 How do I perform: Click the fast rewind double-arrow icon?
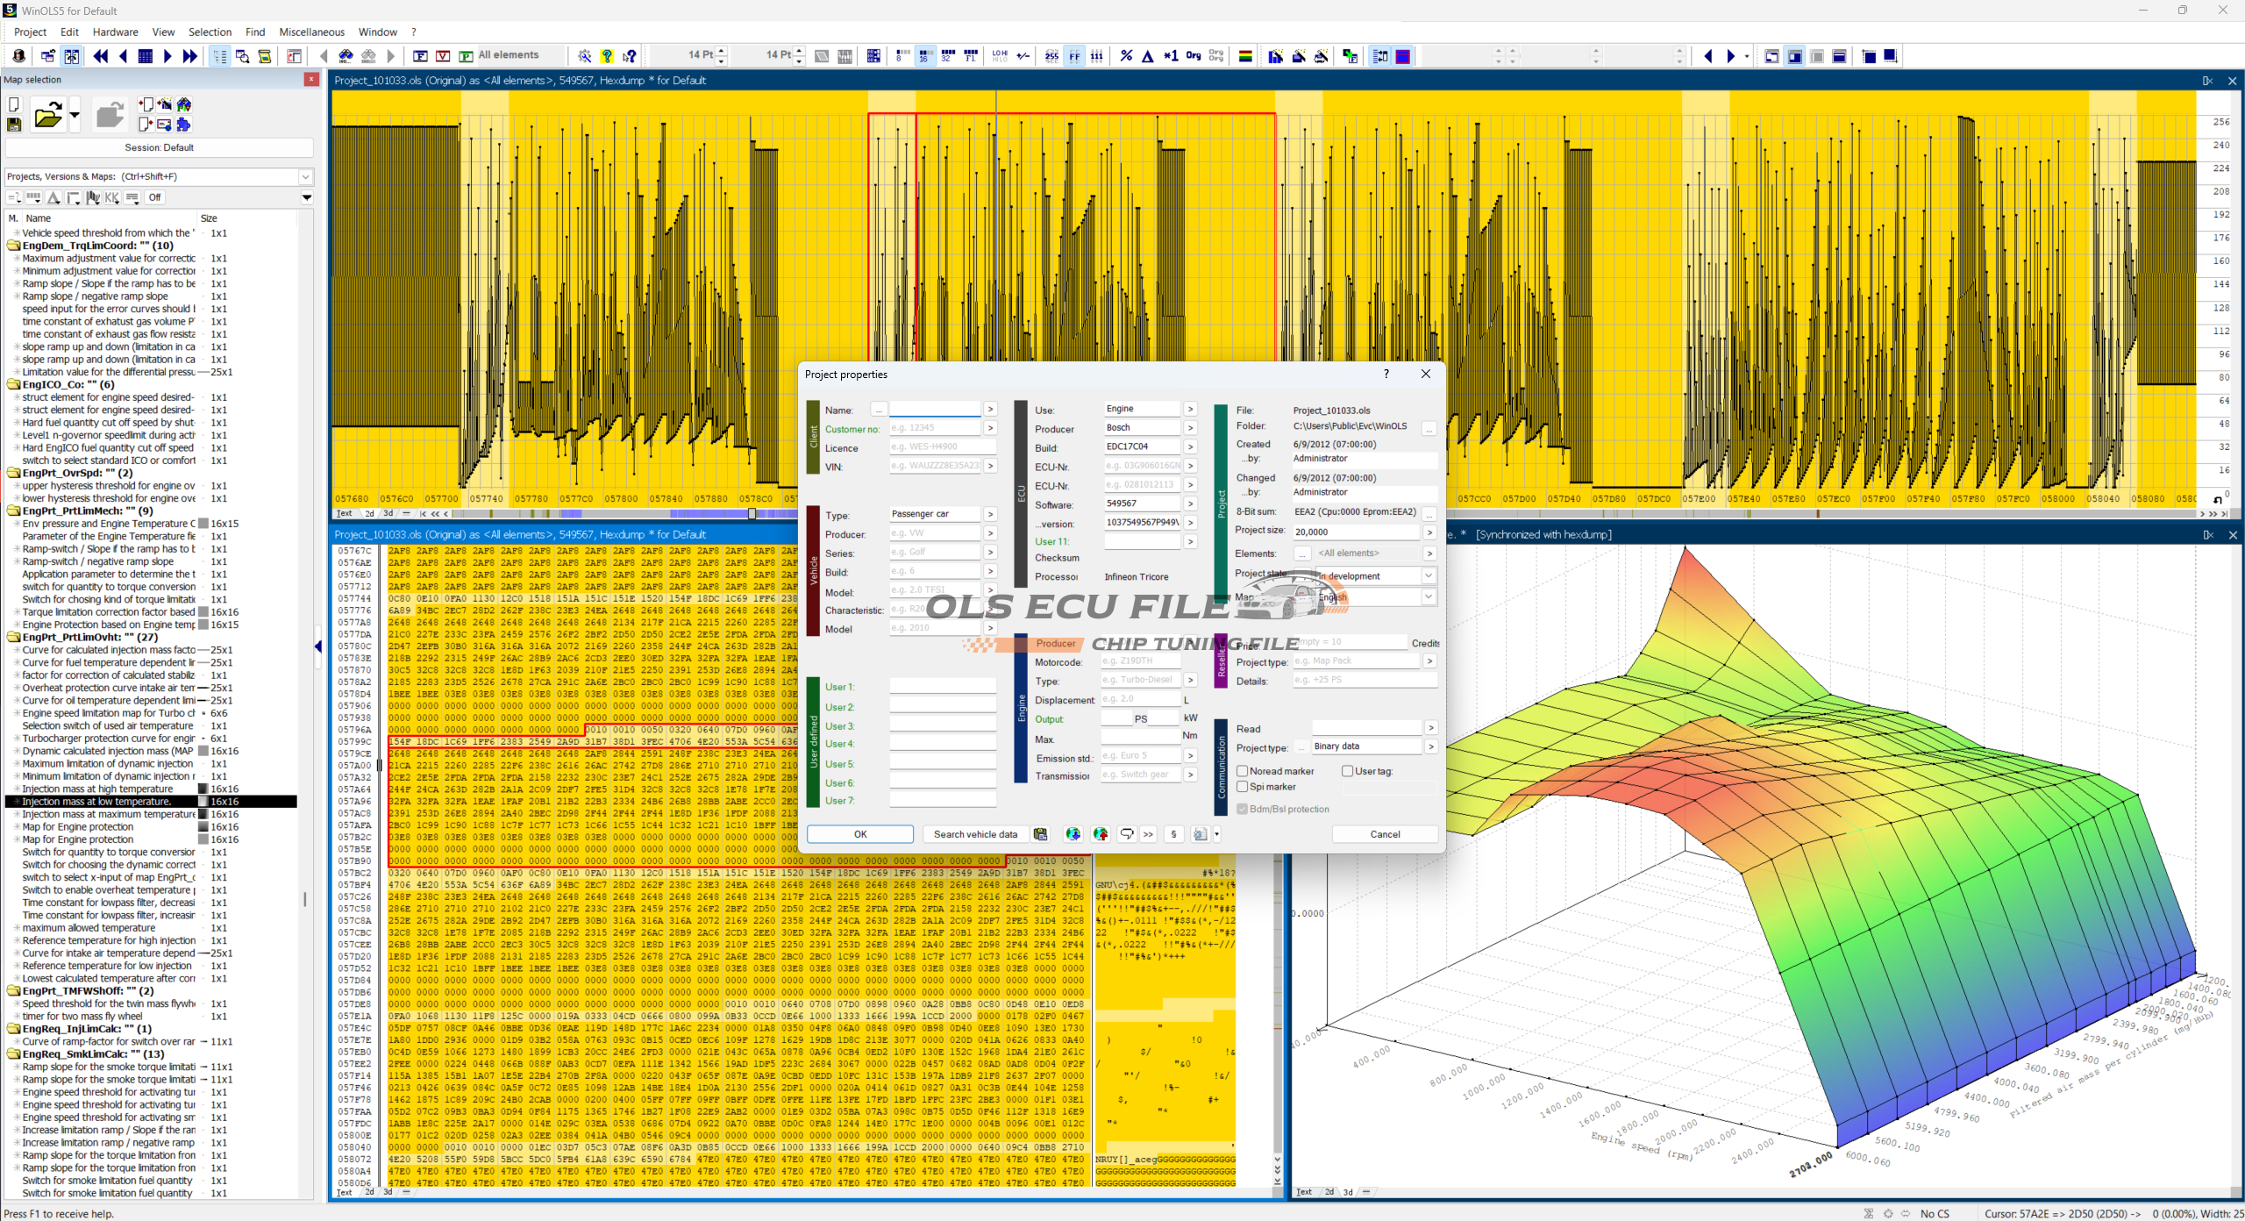(x=101, y=56)
